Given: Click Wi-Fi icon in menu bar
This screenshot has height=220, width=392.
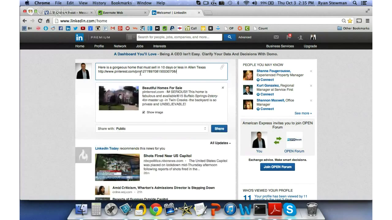Looking at the screenshot, I should tap(247, 3).
